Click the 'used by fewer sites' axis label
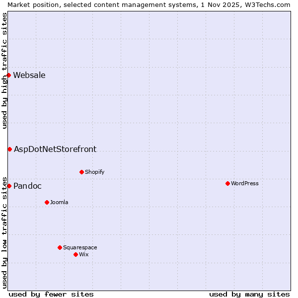 point(51,294)
